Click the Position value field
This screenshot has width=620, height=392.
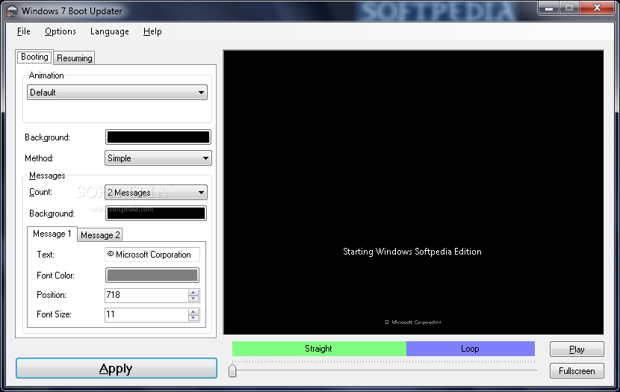(146, 295)
